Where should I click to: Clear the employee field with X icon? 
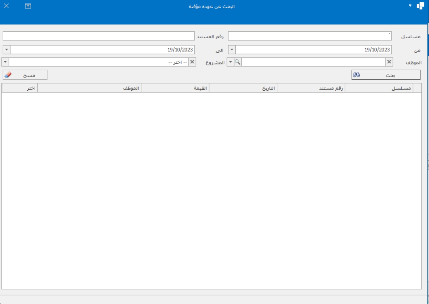coord(389,62)
